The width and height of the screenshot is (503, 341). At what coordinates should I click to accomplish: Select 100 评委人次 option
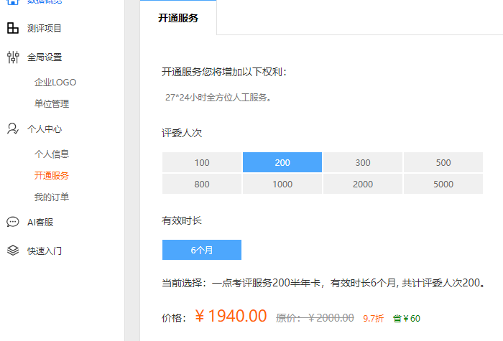[202, 162]
